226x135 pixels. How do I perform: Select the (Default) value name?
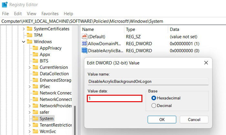click(x=97, y=37)
